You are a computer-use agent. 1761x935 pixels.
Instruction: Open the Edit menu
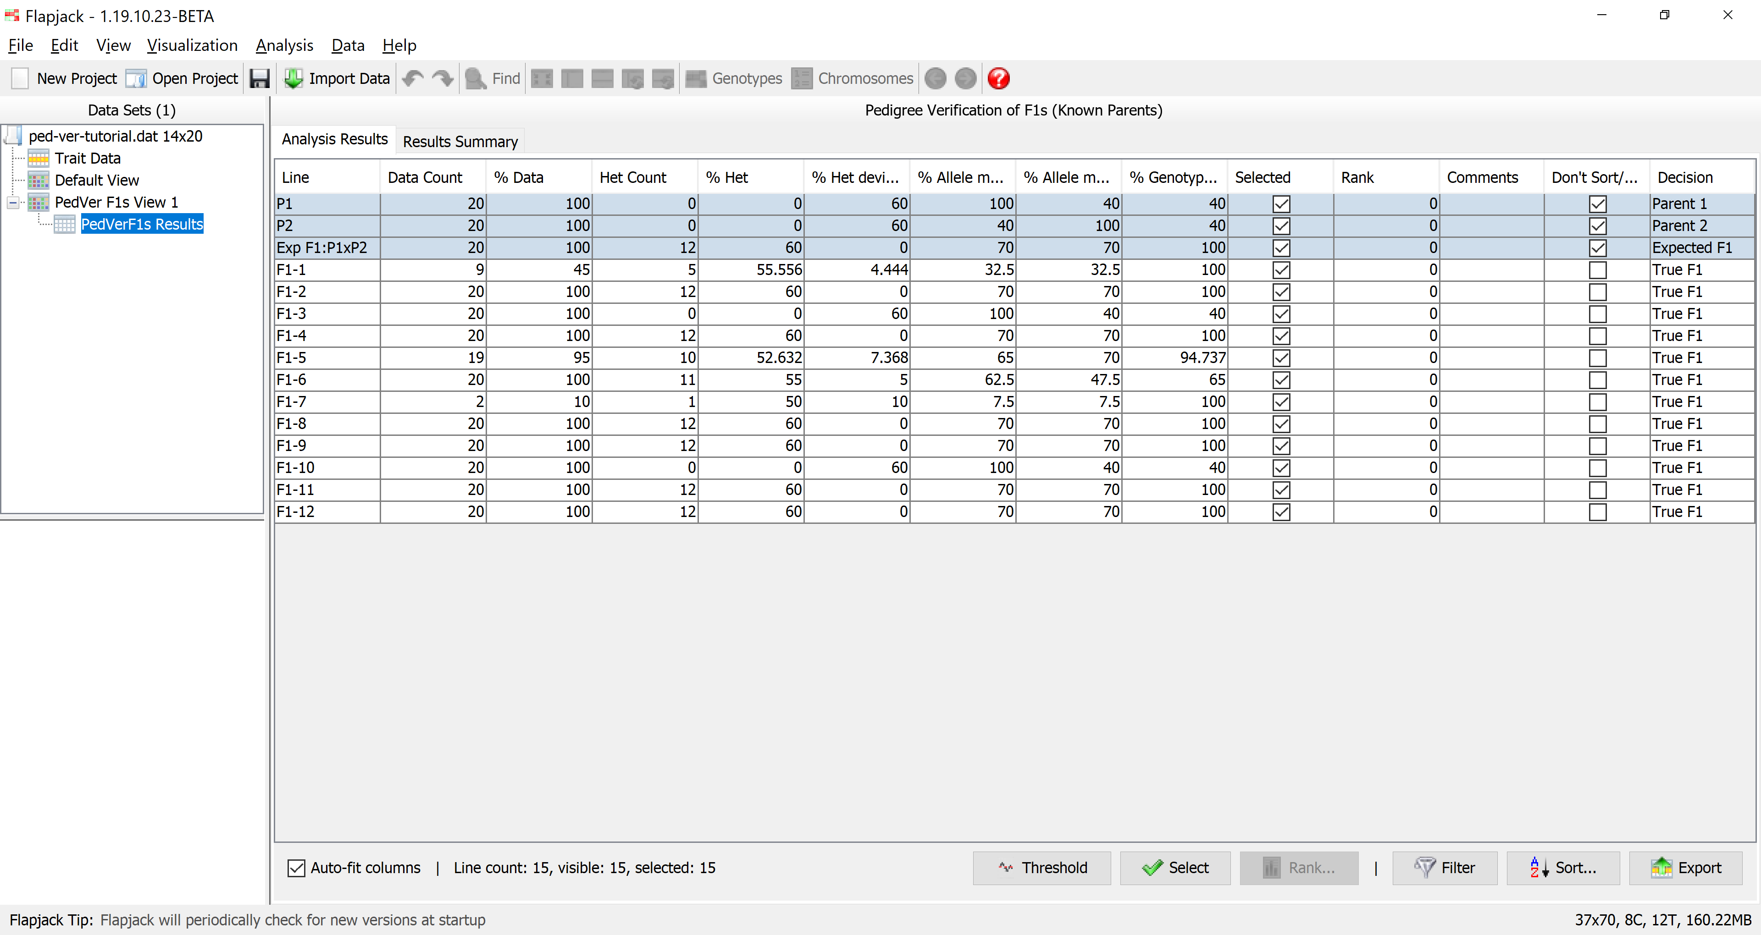click(x=64, y=46)
